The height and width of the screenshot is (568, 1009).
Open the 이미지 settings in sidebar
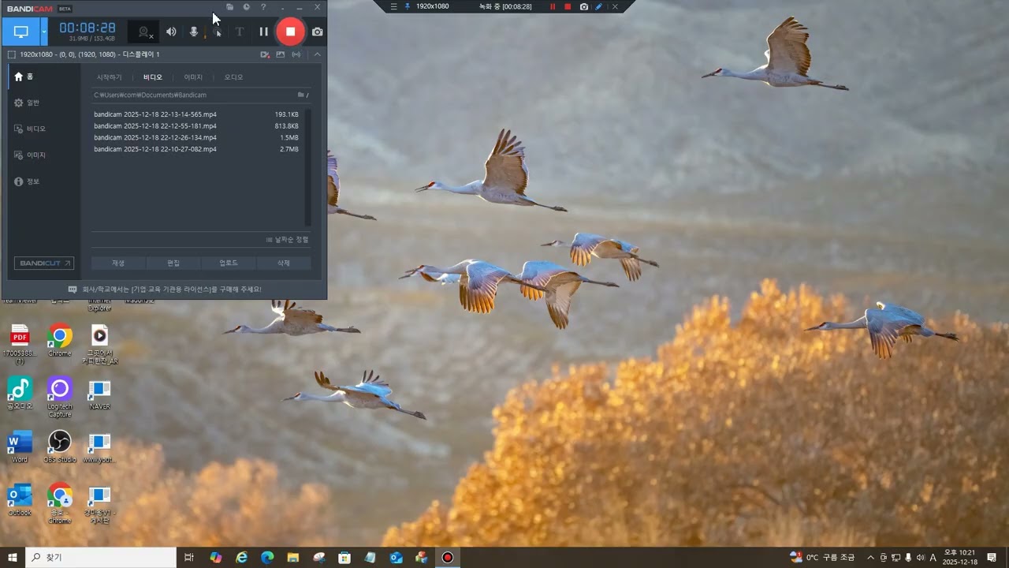pos(44,155)
